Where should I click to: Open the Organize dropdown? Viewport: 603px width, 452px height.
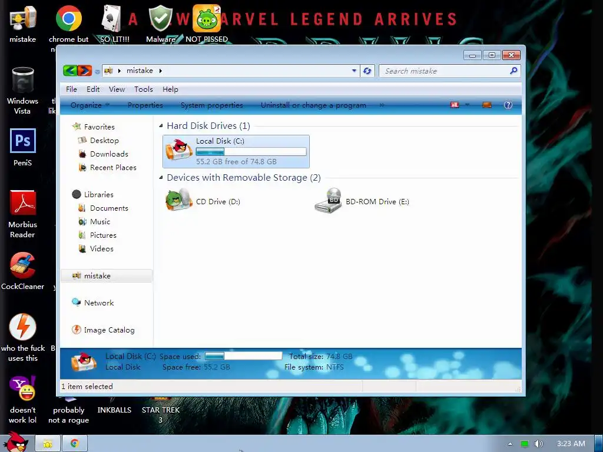coord(90,105)
